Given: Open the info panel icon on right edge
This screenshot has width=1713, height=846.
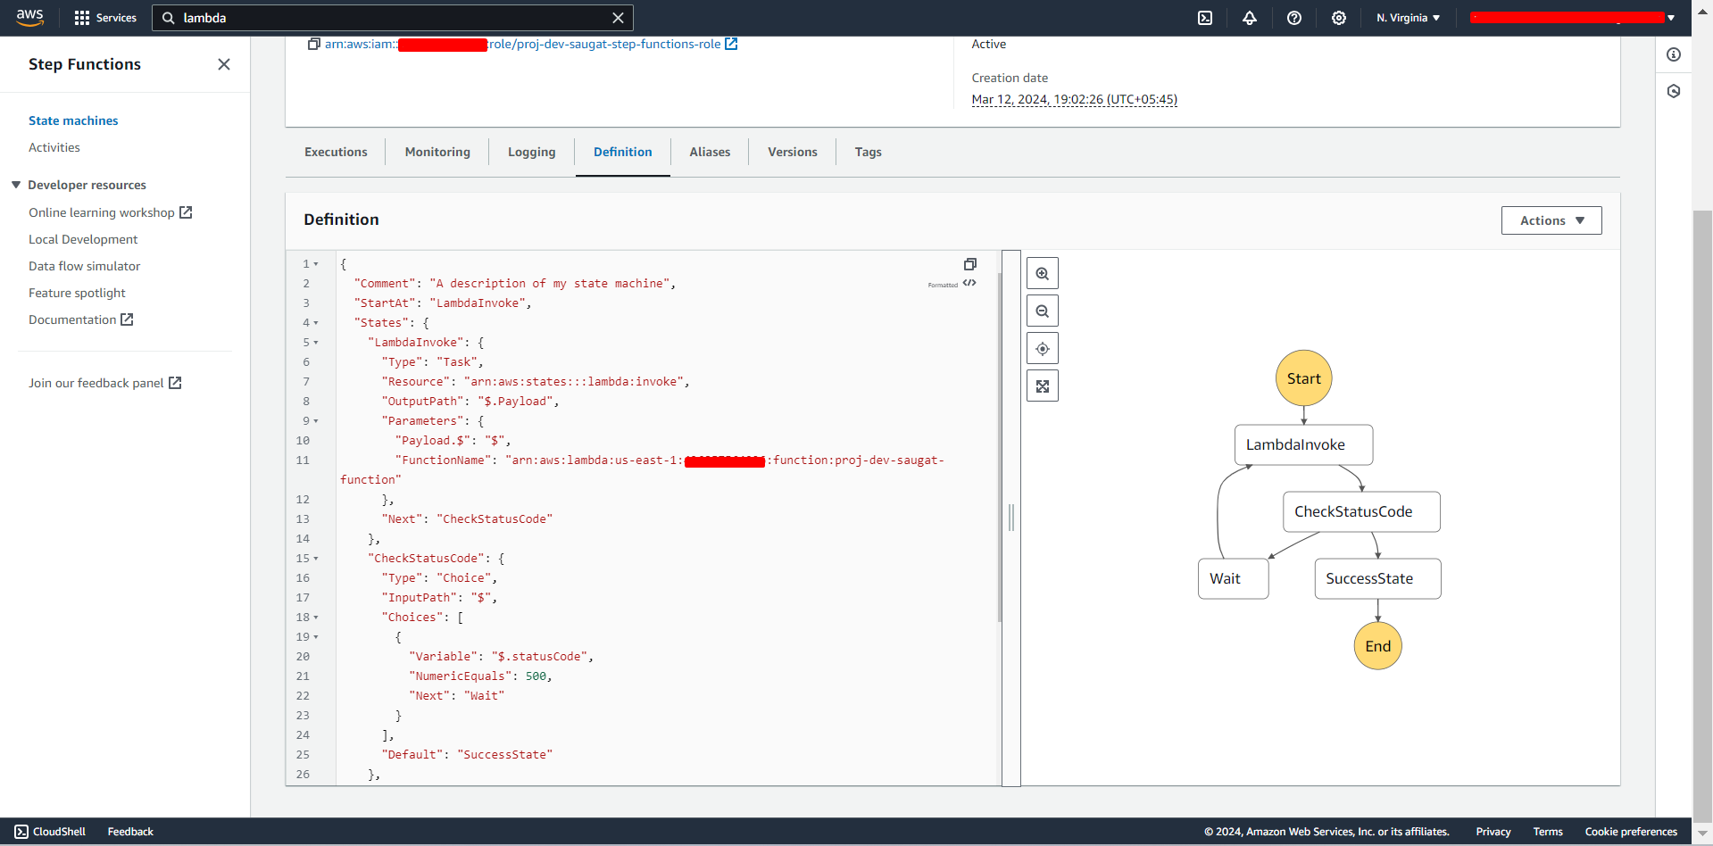Looking at the screenshot, I should click(x=1674, y=54).
